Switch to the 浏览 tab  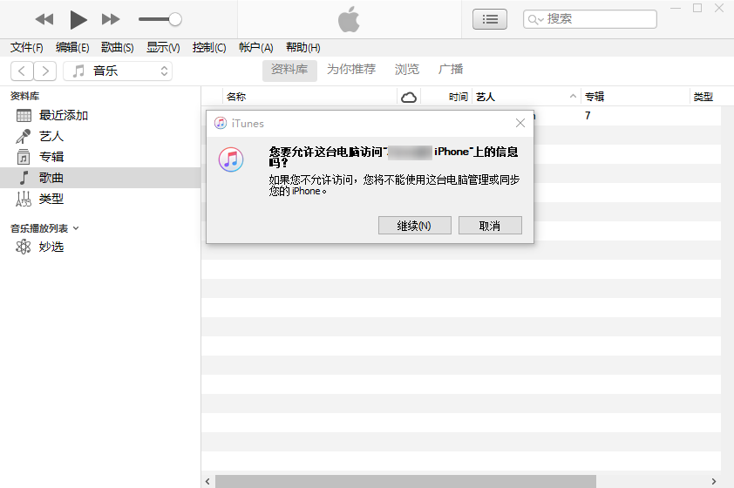pyautogui.click(x=406, y=70)
